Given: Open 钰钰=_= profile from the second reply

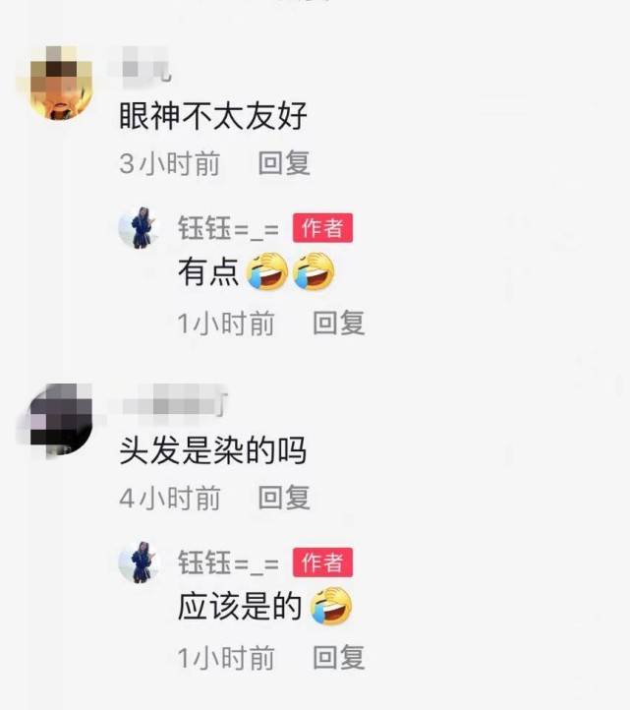Looking at the screenshot, I should tap(228, 562).
